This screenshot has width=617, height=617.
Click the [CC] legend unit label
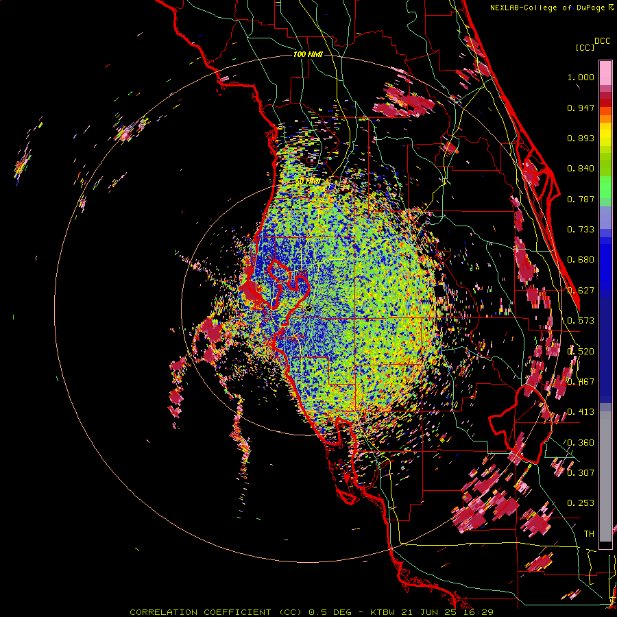pos(585,47)
